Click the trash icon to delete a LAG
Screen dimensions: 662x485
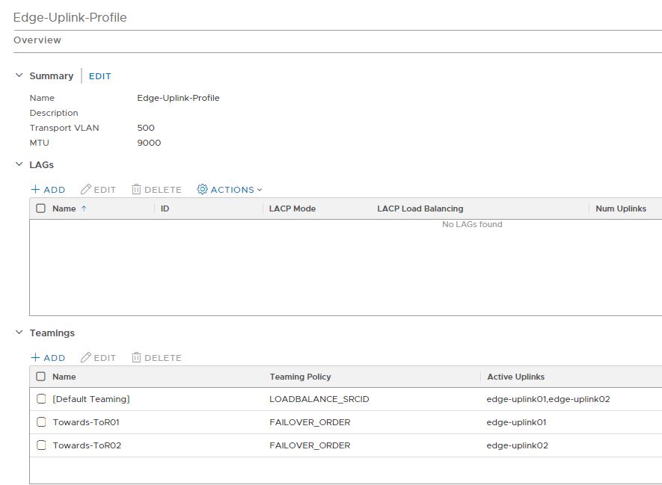point(136,189)
